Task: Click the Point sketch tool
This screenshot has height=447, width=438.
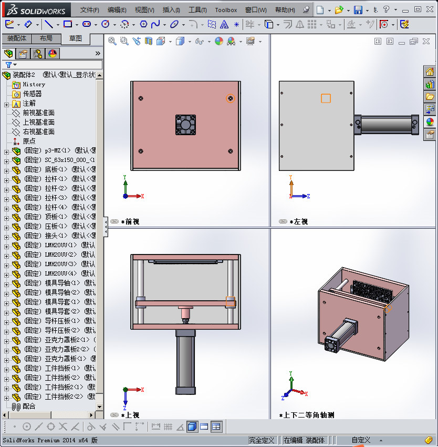Action: coord(236,25)
